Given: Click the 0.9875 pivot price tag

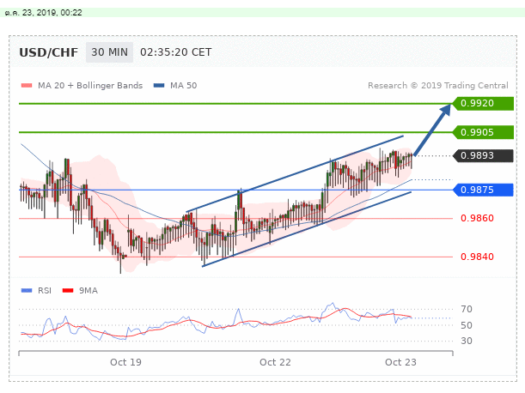Looking at the screenshot, I should pyautogui.click(x=483, y=190).
